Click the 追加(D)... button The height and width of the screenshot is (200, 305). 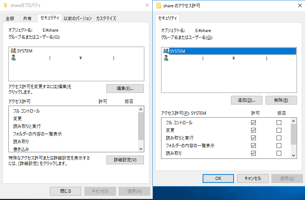pos(246,100)
